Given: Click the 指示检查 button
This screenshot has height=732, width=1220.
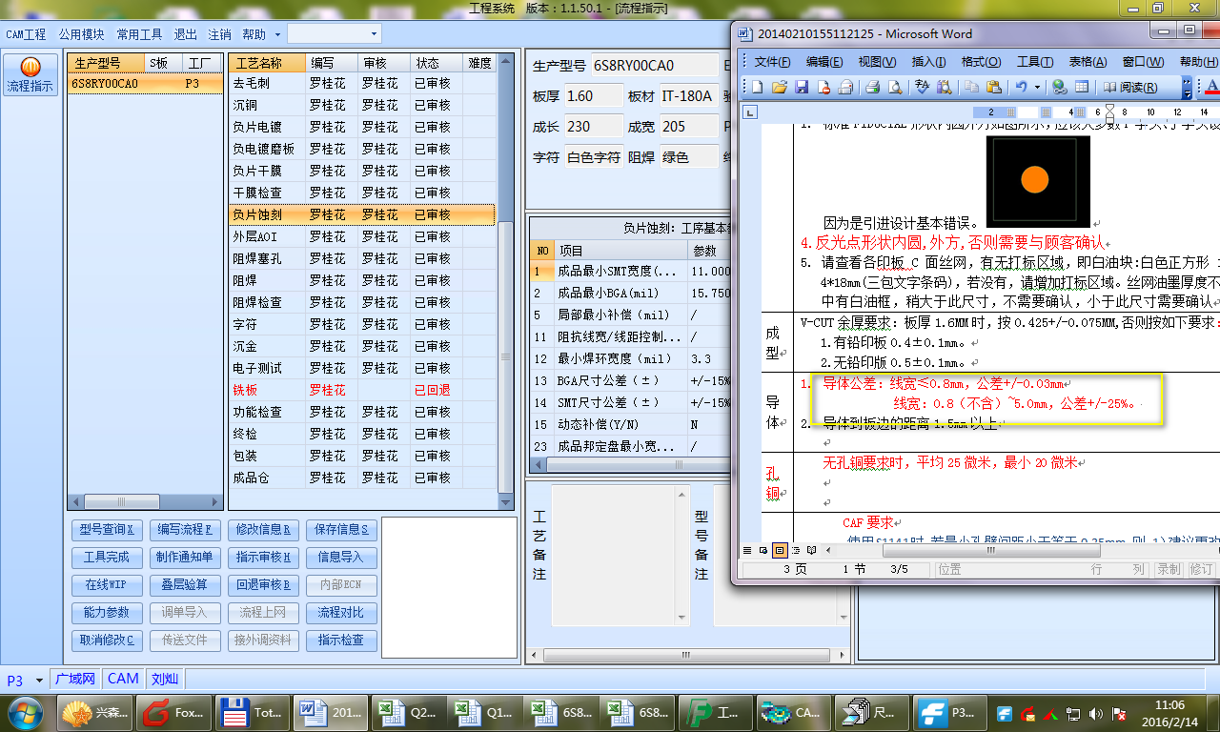Looking at the screenshot, I should [341, 640].
